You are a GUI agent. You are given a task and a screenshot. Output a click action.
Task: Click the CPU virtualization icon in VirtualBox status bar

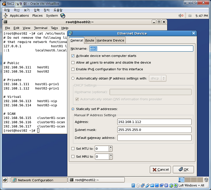click(x=166, y=186)
